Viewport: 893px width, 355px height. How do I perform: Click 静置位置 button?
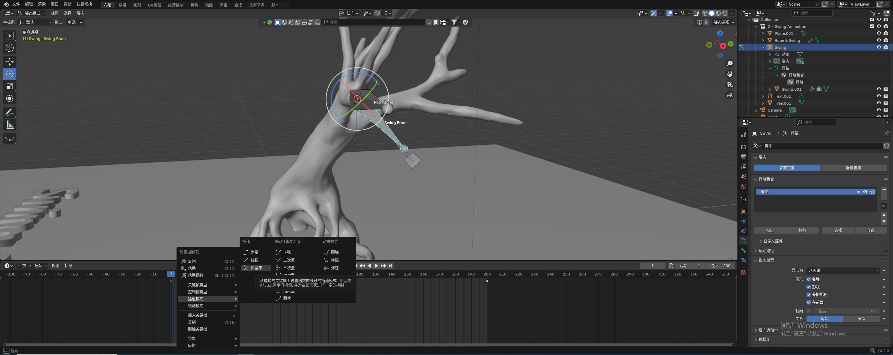[x=853, y=168]
